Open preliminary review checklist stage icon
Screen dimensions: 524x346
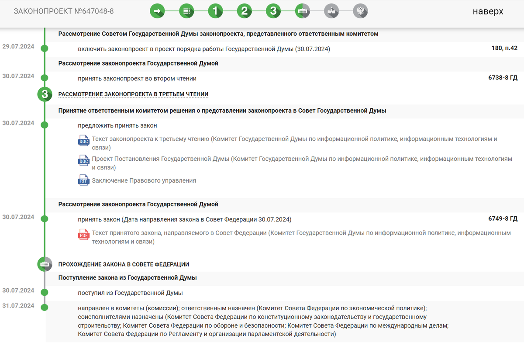tap(186, 11)
